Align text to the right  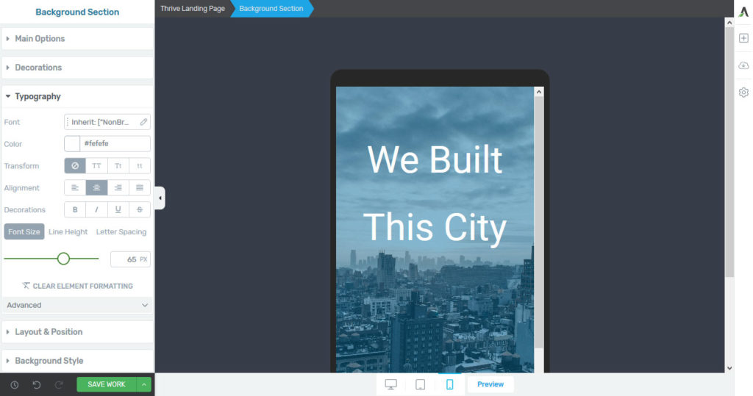coord(118,187)
